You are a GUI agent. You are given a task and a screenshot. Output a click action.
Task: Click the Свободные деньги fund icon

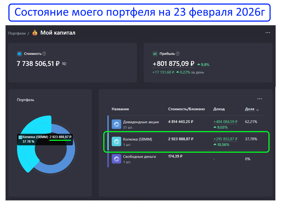[116, 159]
